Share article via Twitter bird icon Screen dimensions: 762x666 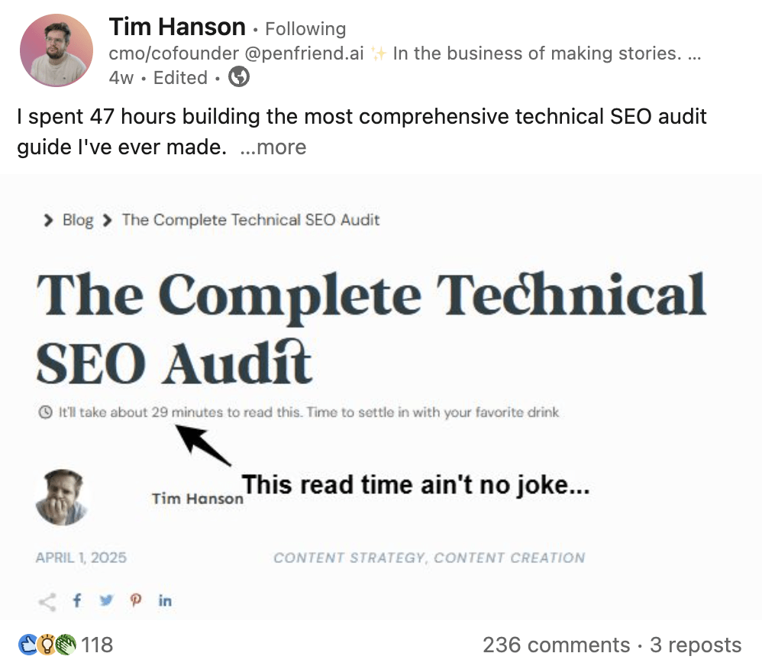(106, 601)
